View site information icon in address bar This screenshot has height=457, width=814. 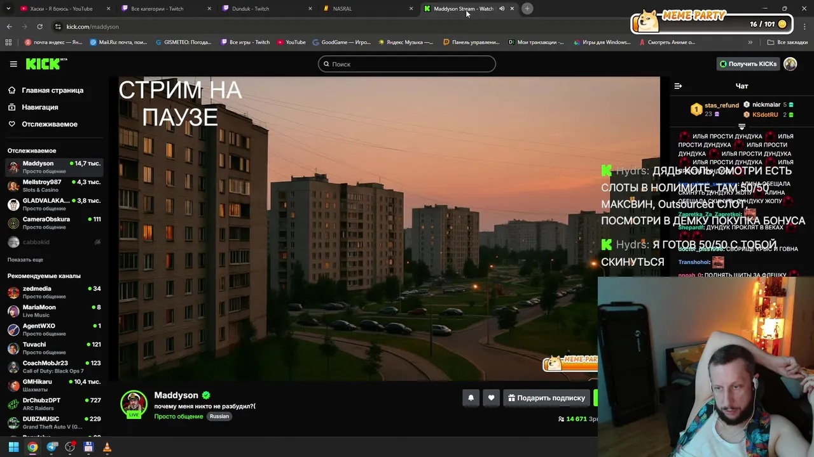tap(58, 27)
